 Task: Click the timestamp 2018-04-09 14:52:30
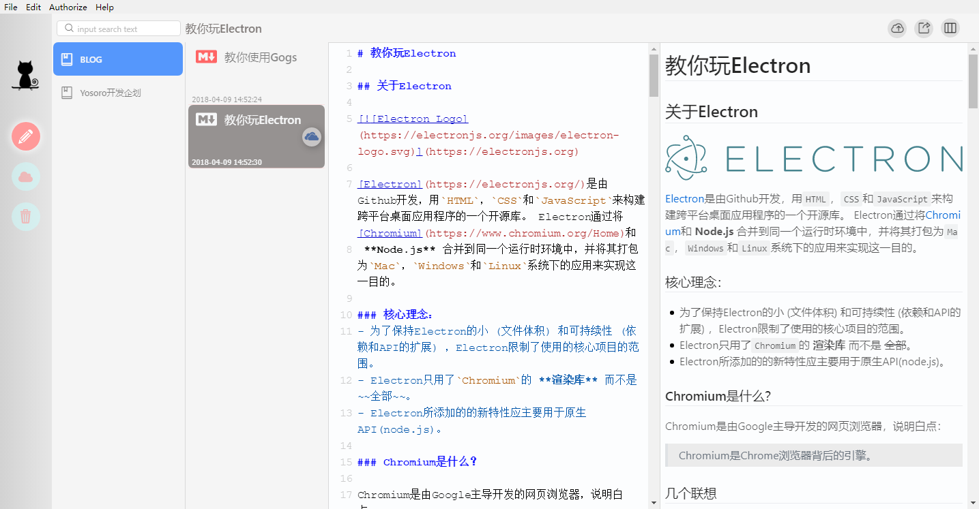pos(227,162)
